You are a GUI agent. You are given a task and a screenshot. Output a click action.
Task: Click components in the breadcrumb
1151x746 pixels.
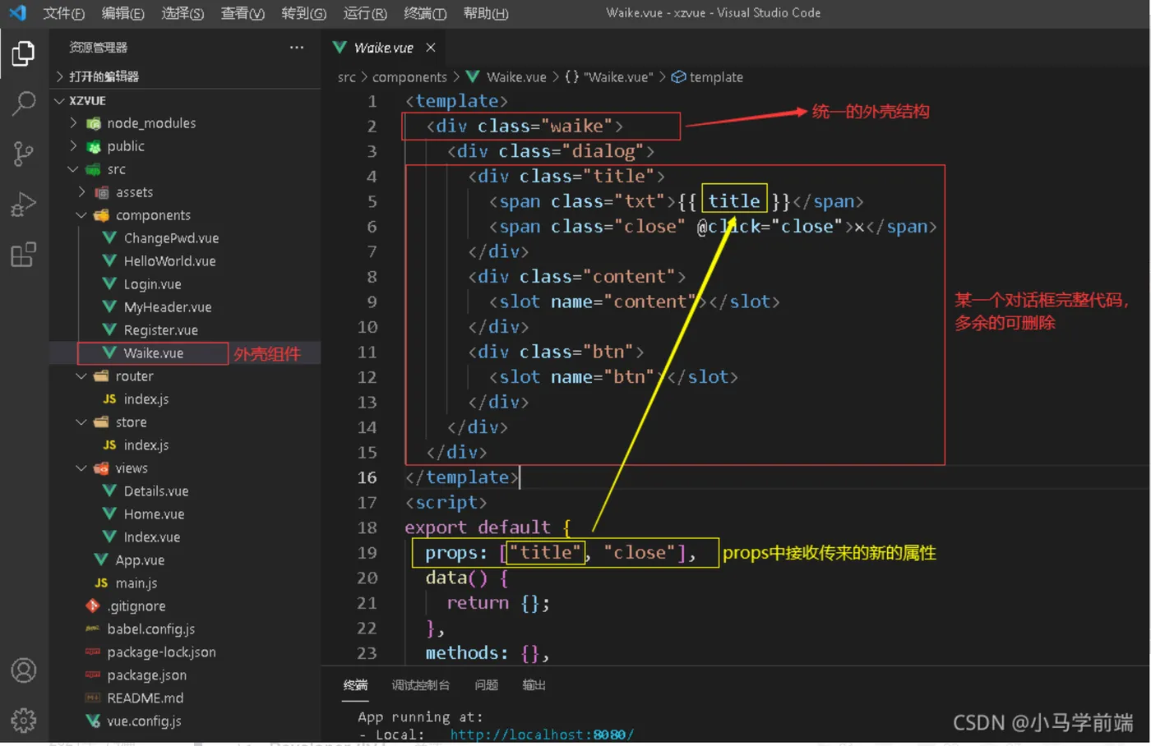pyautogui.click(x=409, y=76)
